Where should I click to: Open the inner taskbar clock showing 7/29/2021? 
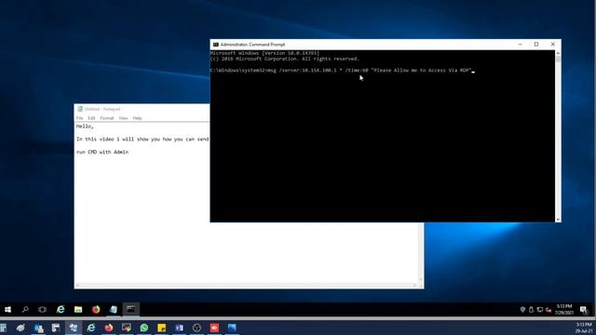coord(564,310)
